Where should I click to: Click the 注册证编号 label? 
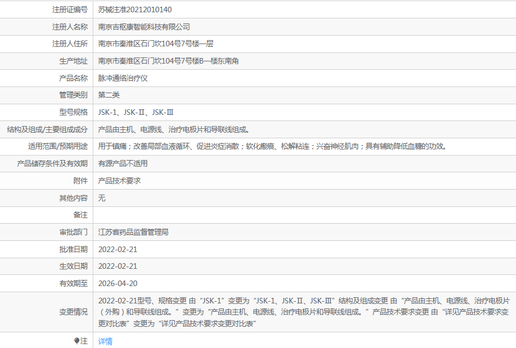click(70, 10)
